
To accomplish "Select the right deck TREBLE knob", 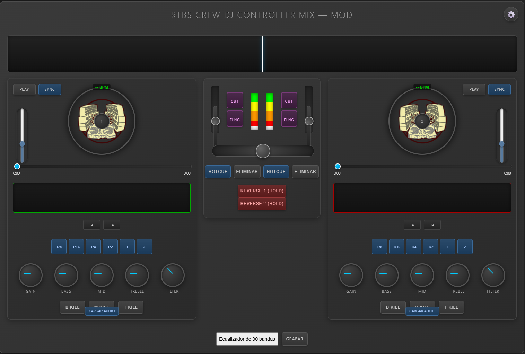I will click(x=457, y=275).
